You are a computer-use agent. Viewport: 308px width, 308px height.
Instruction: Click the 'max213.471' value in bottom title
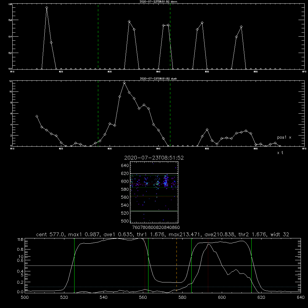(185, 234)
